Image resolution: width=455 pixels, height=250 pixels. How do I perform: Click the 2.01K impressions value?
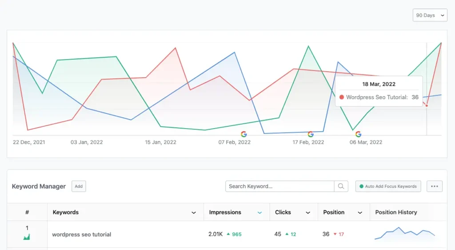(216, 234)
